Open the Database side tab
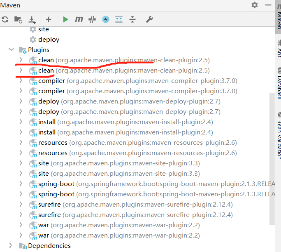The width and height of the screenshot is (281, 252). [279, 84]
